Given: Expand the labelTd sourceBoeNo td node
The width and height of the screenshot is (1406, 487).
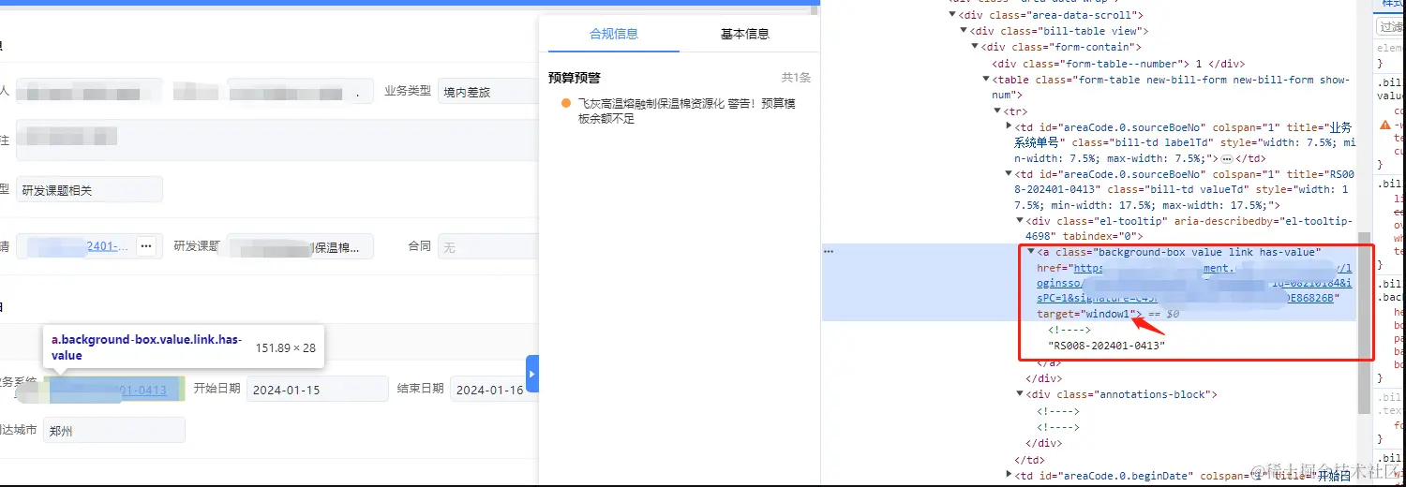Looking at the screenshot, I should [1009, 126].
